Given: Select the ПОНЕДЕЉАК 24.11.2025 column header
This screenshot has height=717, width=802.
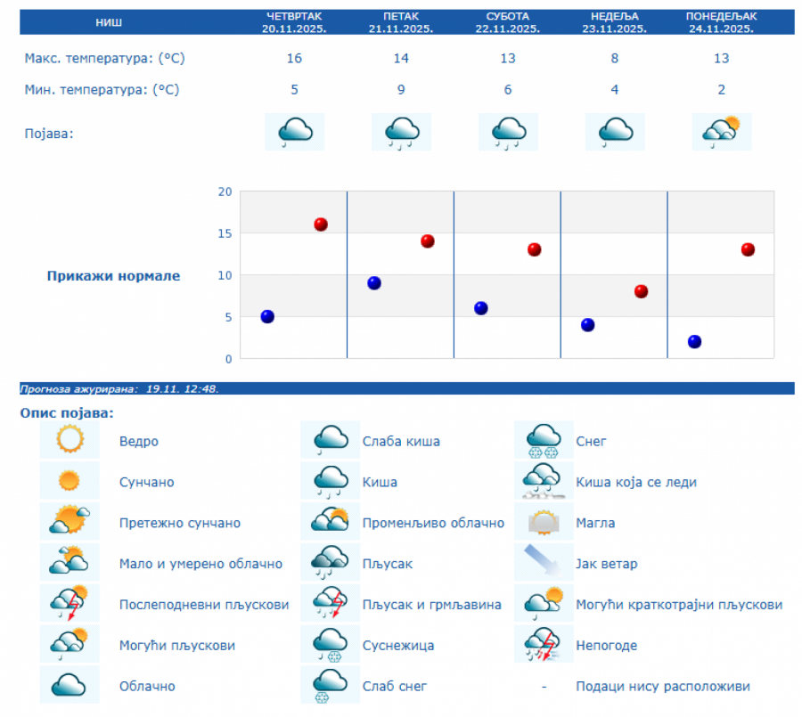Looking at the screenshot, I should (x=722, y=22).
